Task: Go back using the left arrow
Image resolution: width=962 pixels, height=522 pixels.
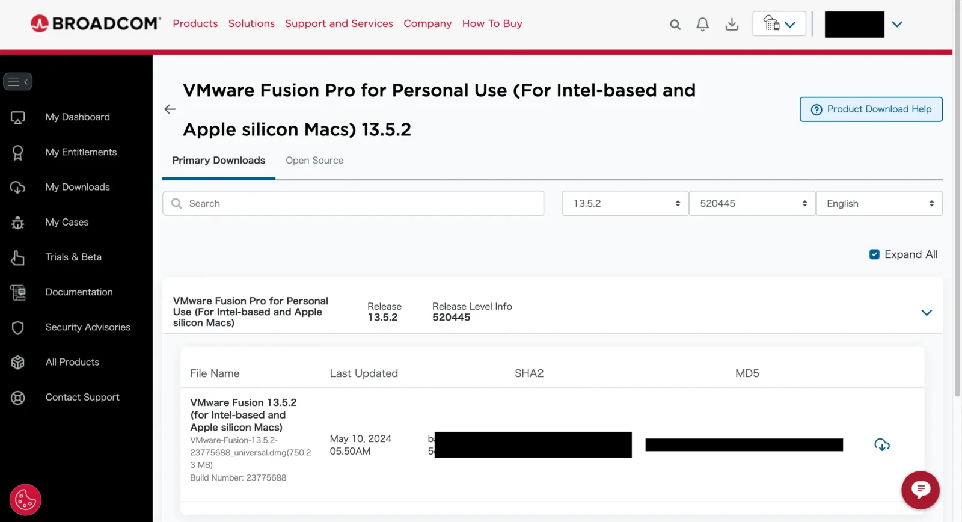Action: pyautogui.click(x=170, y=109)
